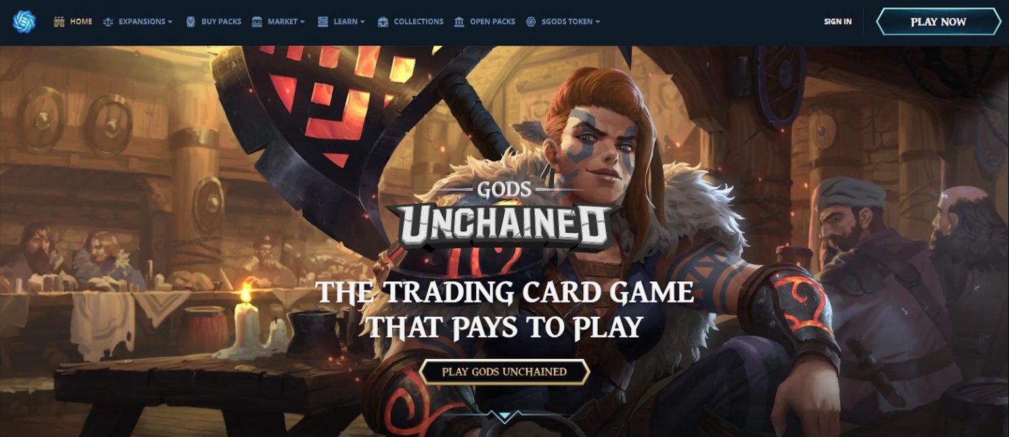Click the down chevron below the hero

[504, 416]
